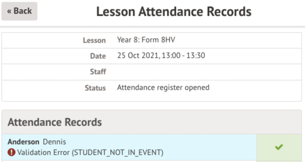Click the empty Staff value cell
Screen dimensions: 305x162
coord(208,72)
